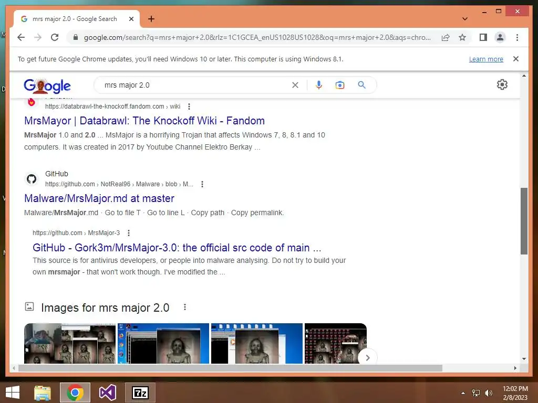Open options for Images for mrs major 2.0

(x=184, y=307)
